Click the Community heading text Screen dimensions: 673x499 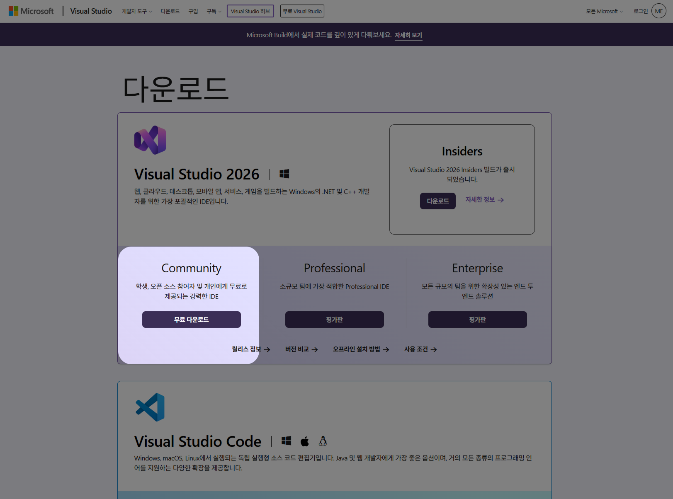coord(192,269)
